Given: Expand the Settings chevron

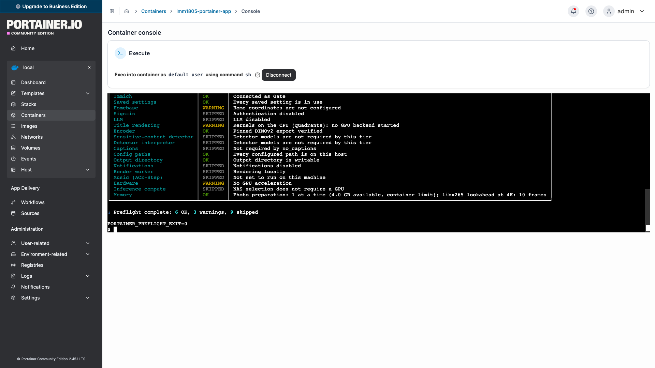Looking at the screenshot, I should pos(88,298).
